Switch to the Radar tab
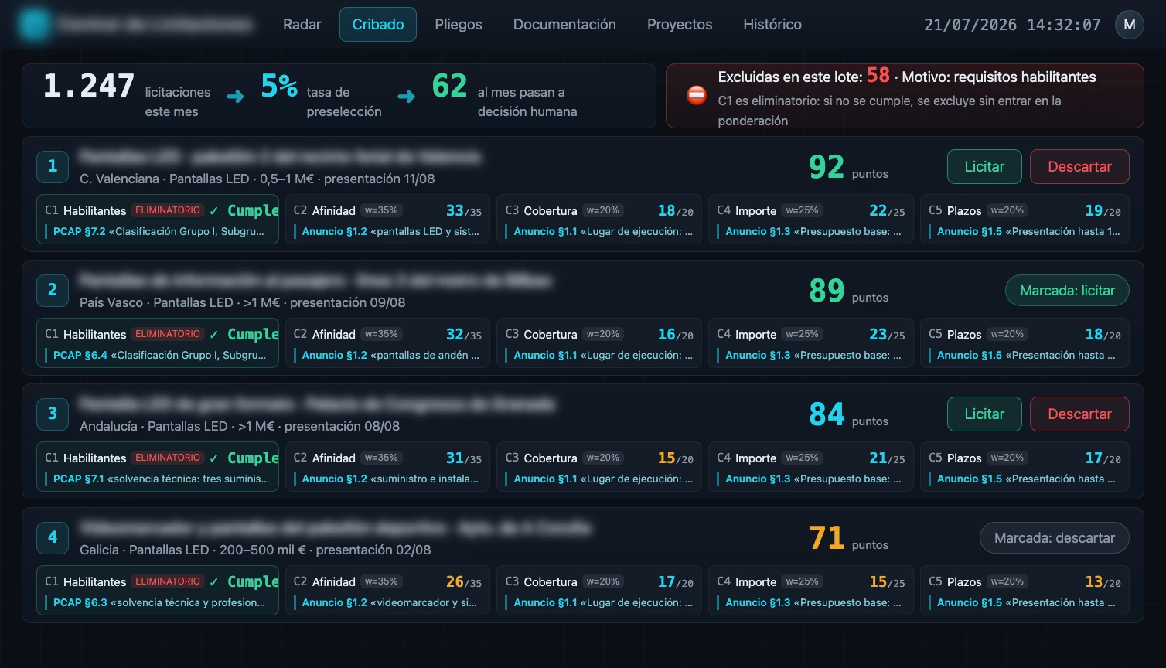1166x668 pixels. tap(302, 25)
